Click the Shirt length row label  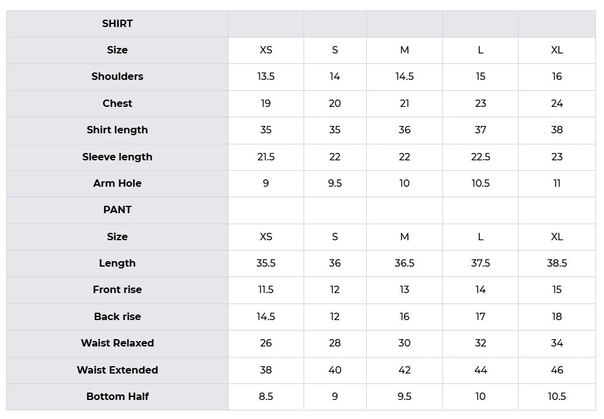(x=117, y=130)
